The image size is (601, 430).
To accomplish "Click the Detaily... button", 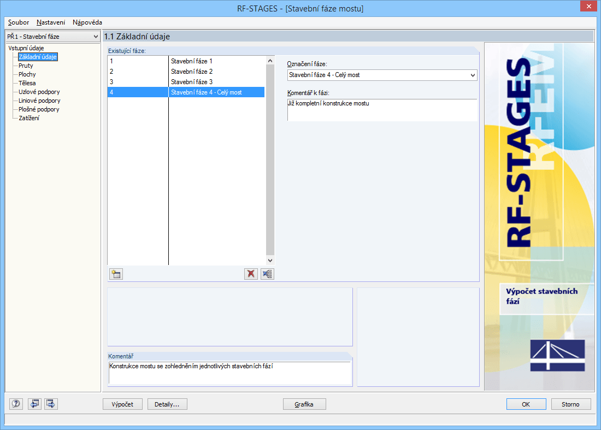I will click(x=167, y=404).
